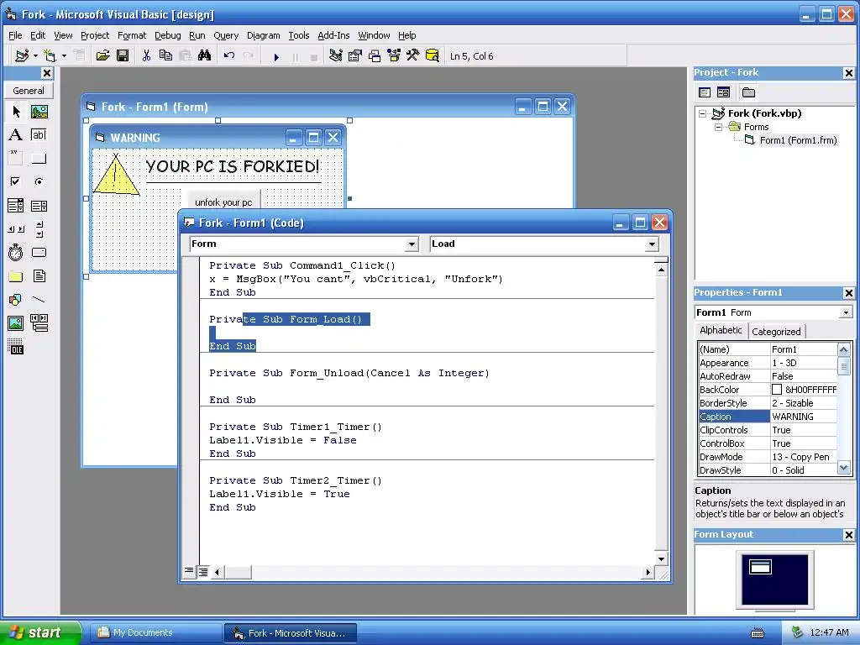The image size is (860, 645).
Task: Open the Object Browser toolbar icon
Action: pyautogui.click(x=394, y=56)
